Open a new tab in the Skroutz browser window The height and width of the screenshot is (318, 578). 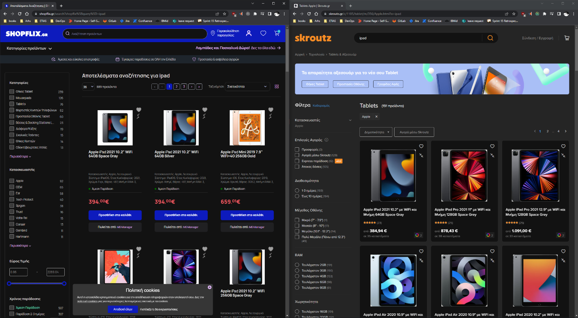pos(350,6)
